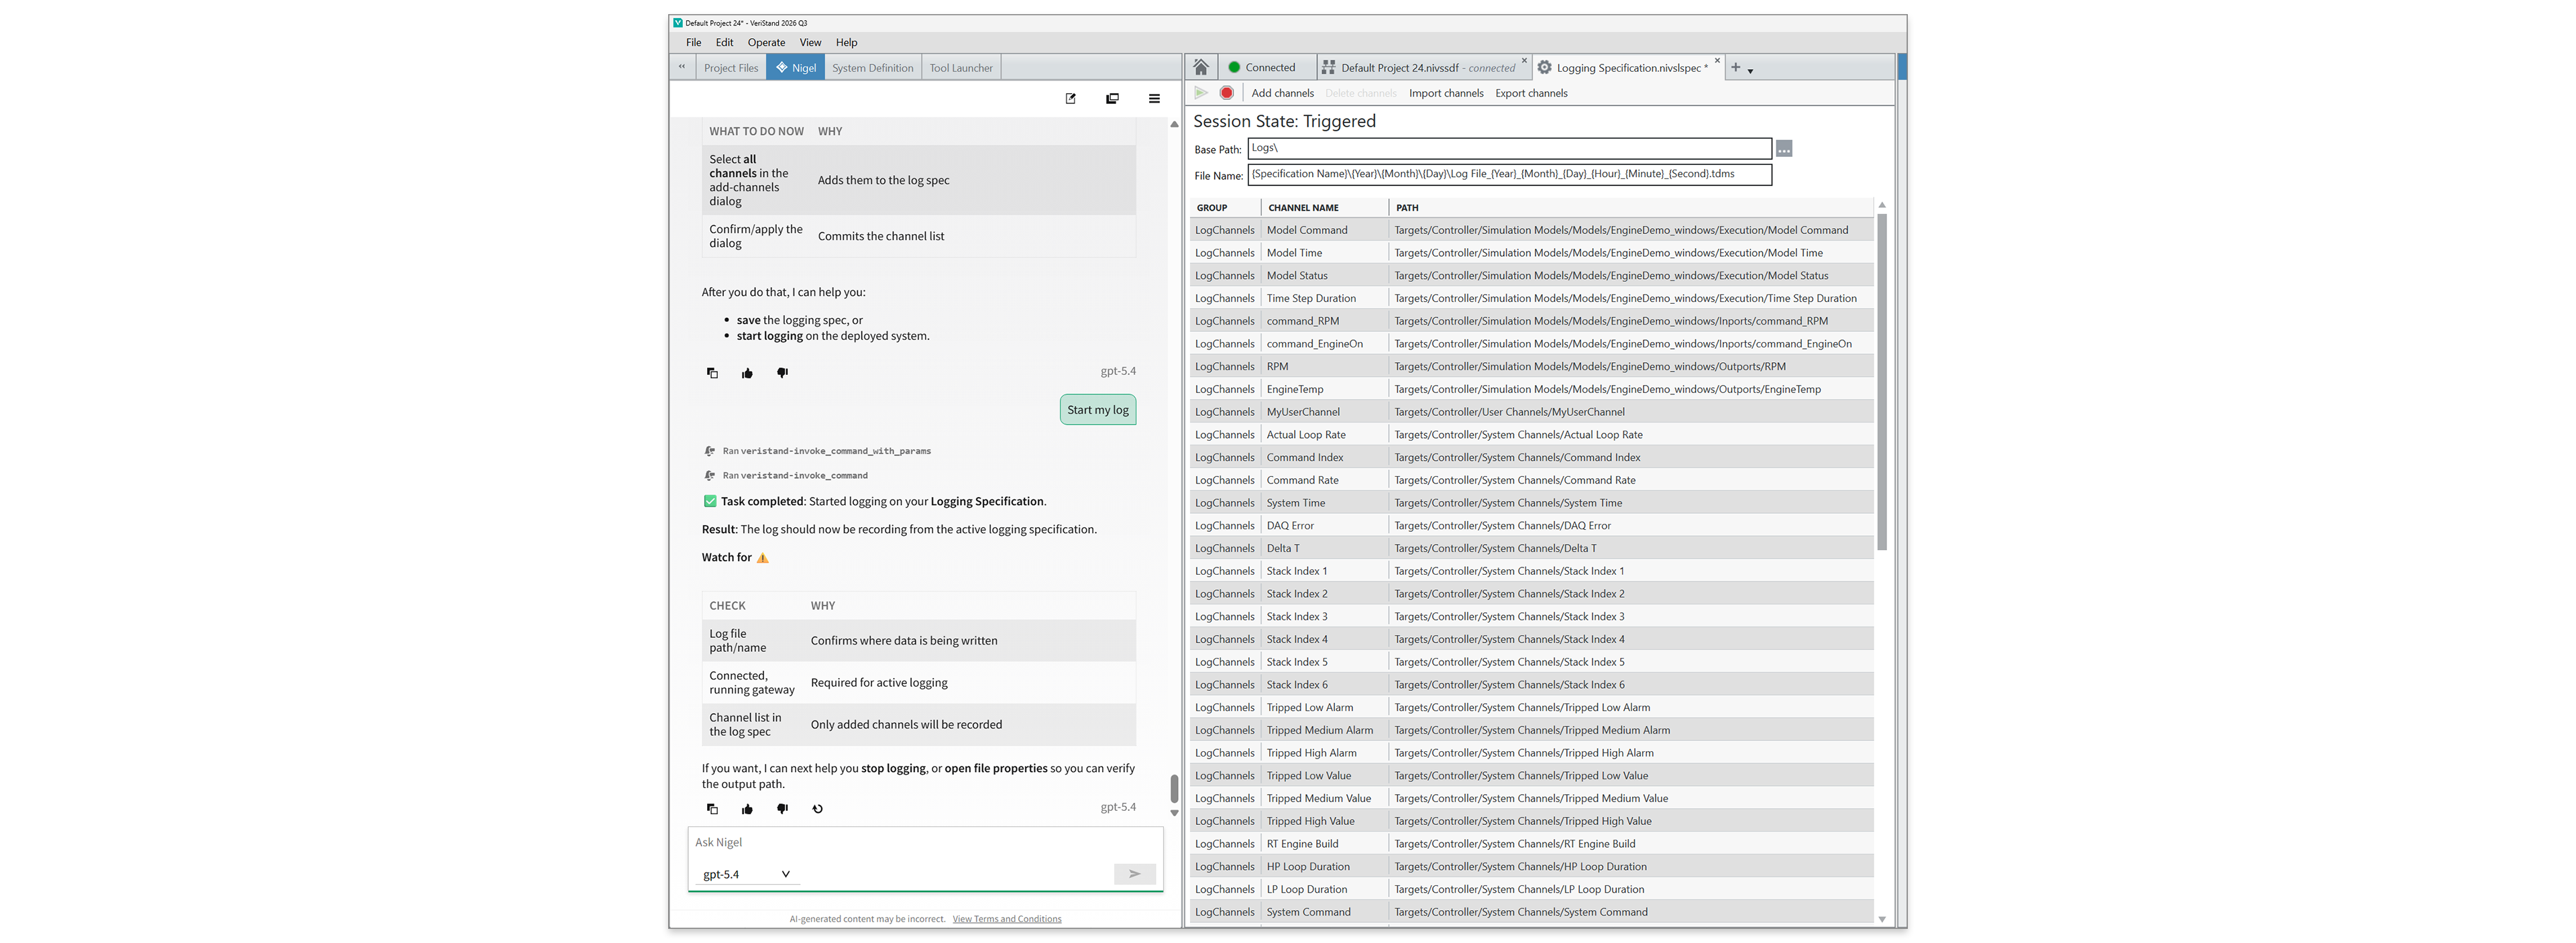Open the View menu

pos(810,42)
